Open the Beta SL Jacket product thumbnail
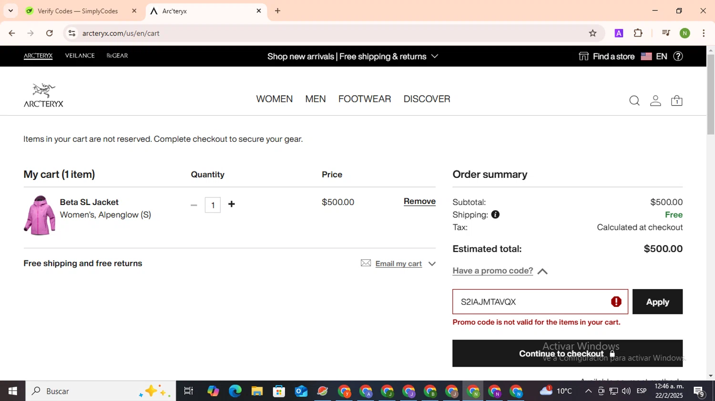 [40, 215]
